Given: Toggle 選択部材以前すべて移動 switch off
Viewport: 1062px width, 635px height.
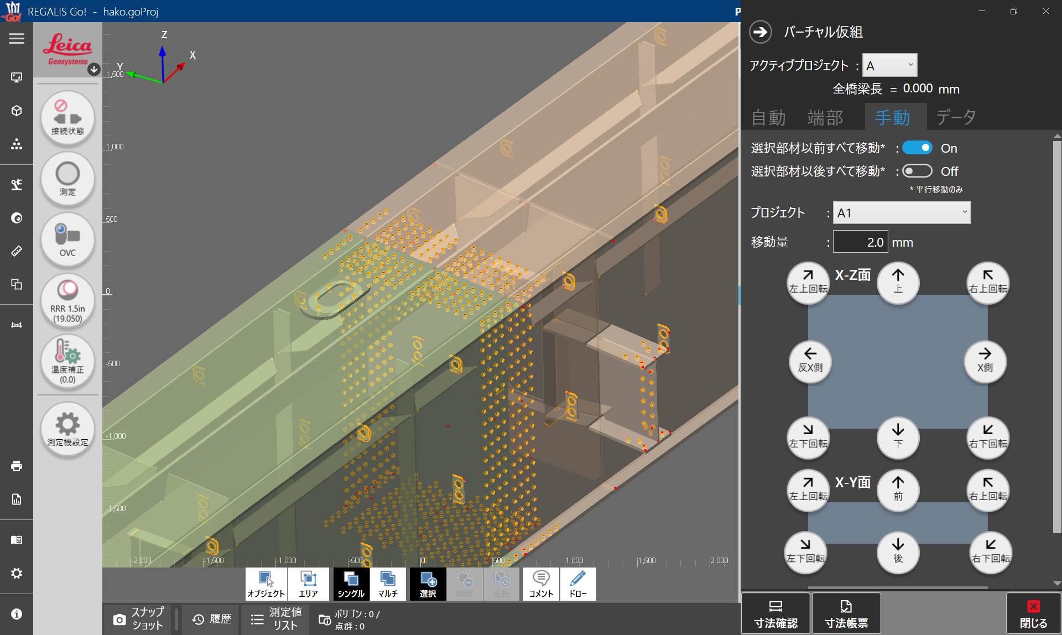Looking at the screenshot, I should [x=917, y=148].
